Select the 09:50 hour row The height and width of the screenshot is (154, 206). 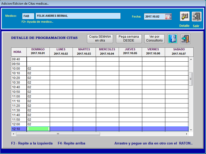(x=100, y=64)
